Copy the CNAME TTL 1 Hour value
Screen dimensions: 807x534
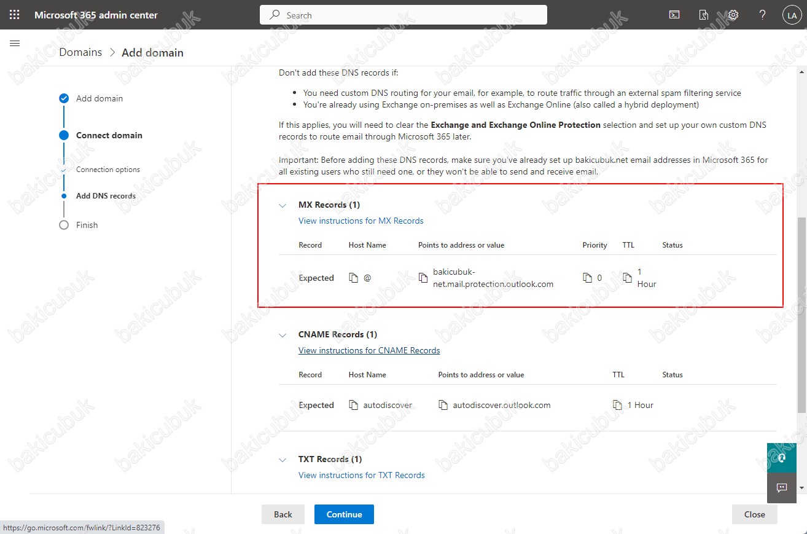617,405
